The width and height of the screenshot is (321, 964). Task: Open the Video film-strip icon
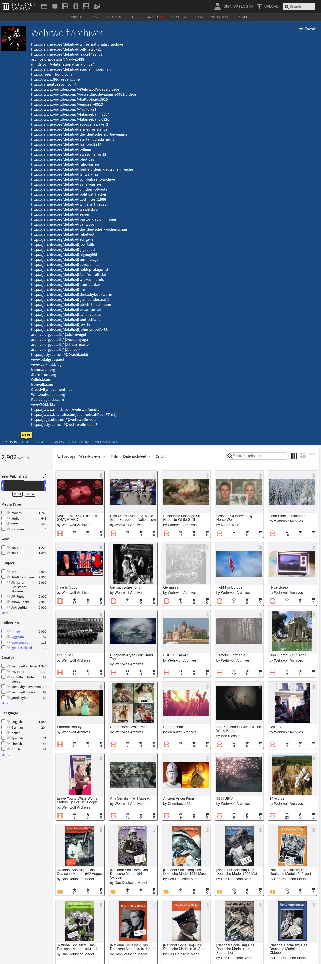pos(65,6)
